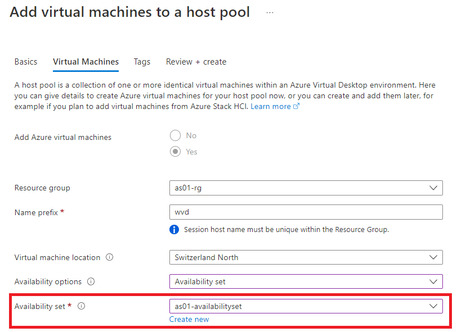The image size is (457, 332).
Task: Expand the Availability options dropdown
Action: pos(306,281)
